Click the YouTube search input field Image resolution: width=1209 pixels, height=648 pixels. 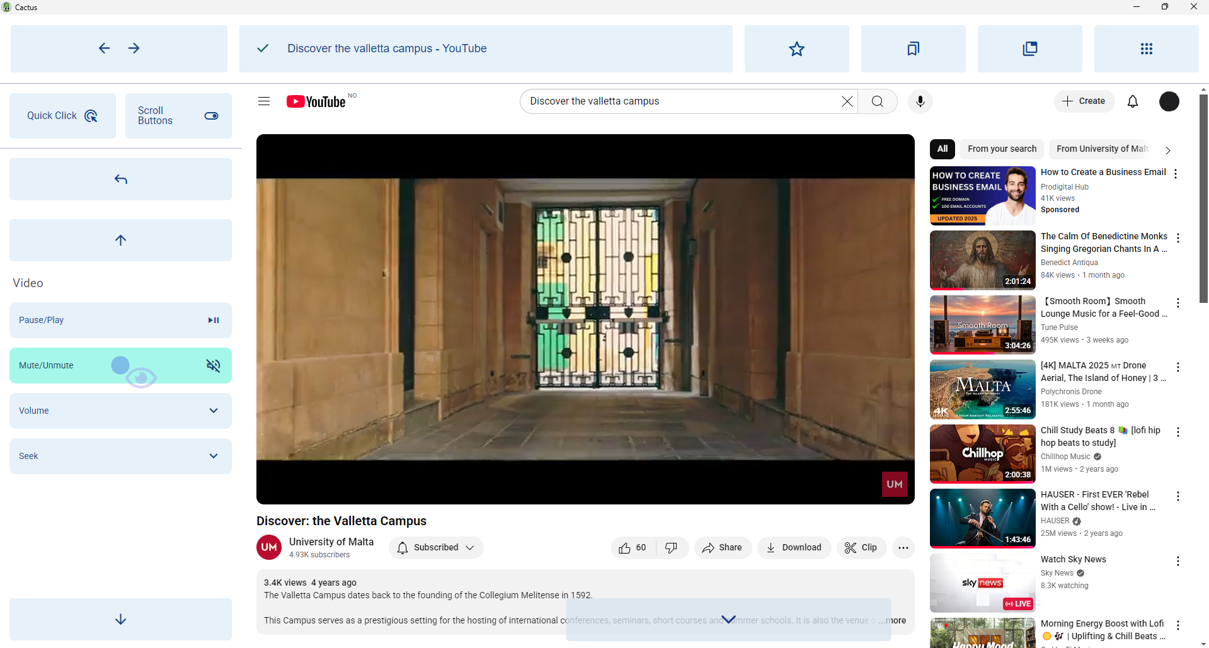click(x=680, y=101)
